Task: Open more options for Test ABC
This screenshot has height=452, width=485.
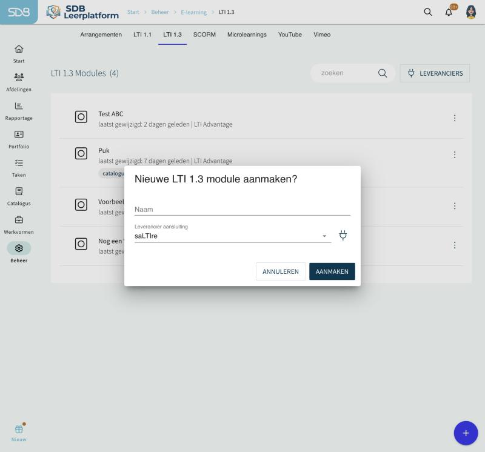Action: point(455,118)
